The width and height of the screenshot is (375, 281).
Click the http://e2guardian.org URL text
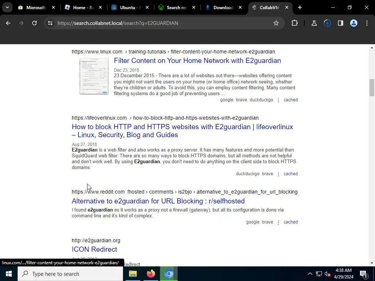click(x=96, y=240)
